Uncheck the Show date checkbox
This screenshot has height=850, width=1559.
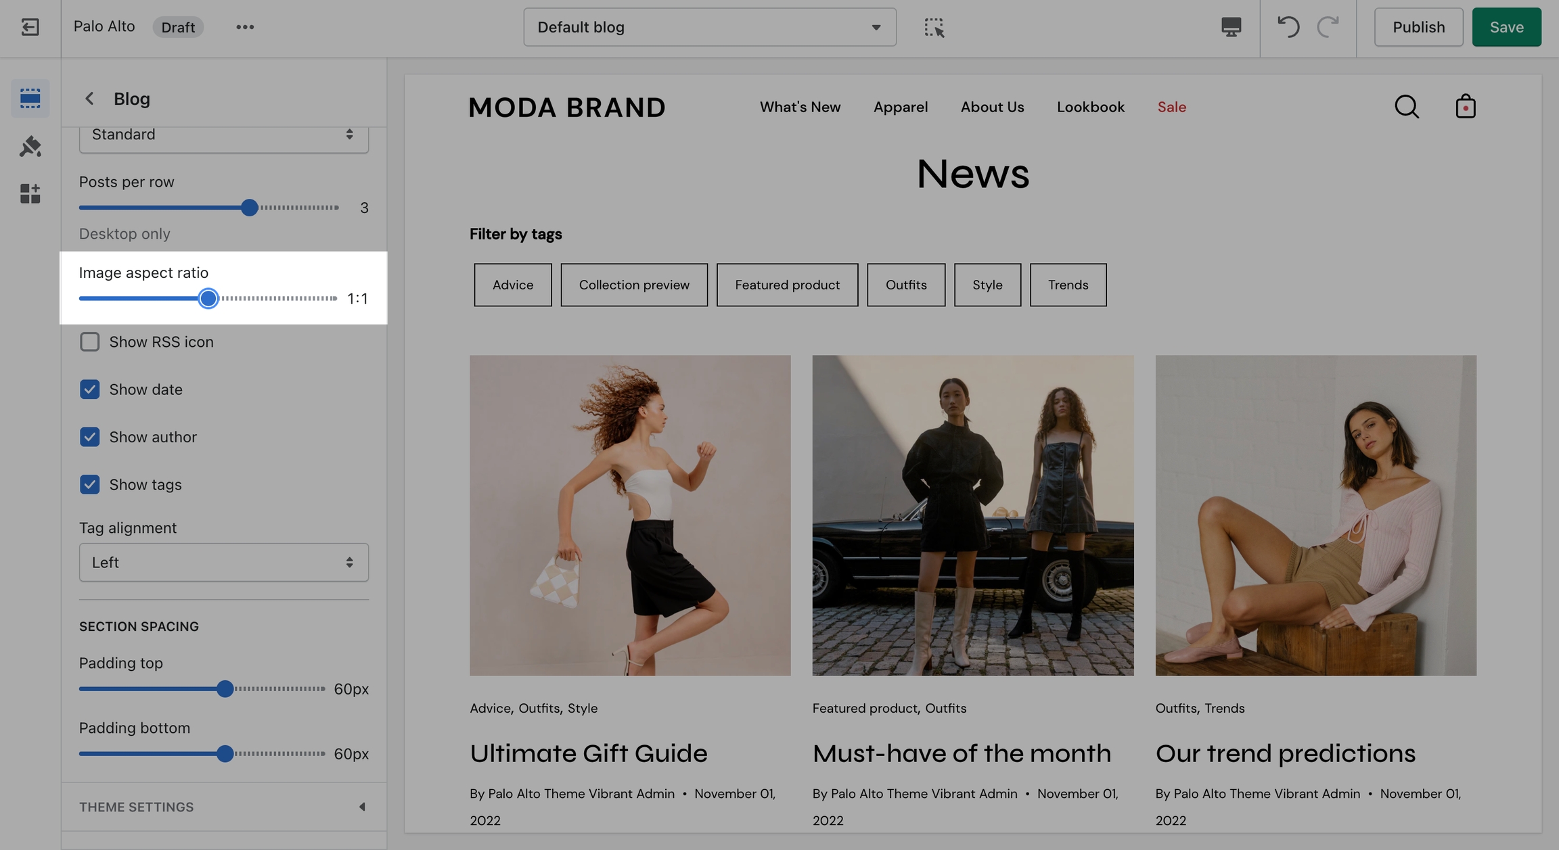point(89,389)
